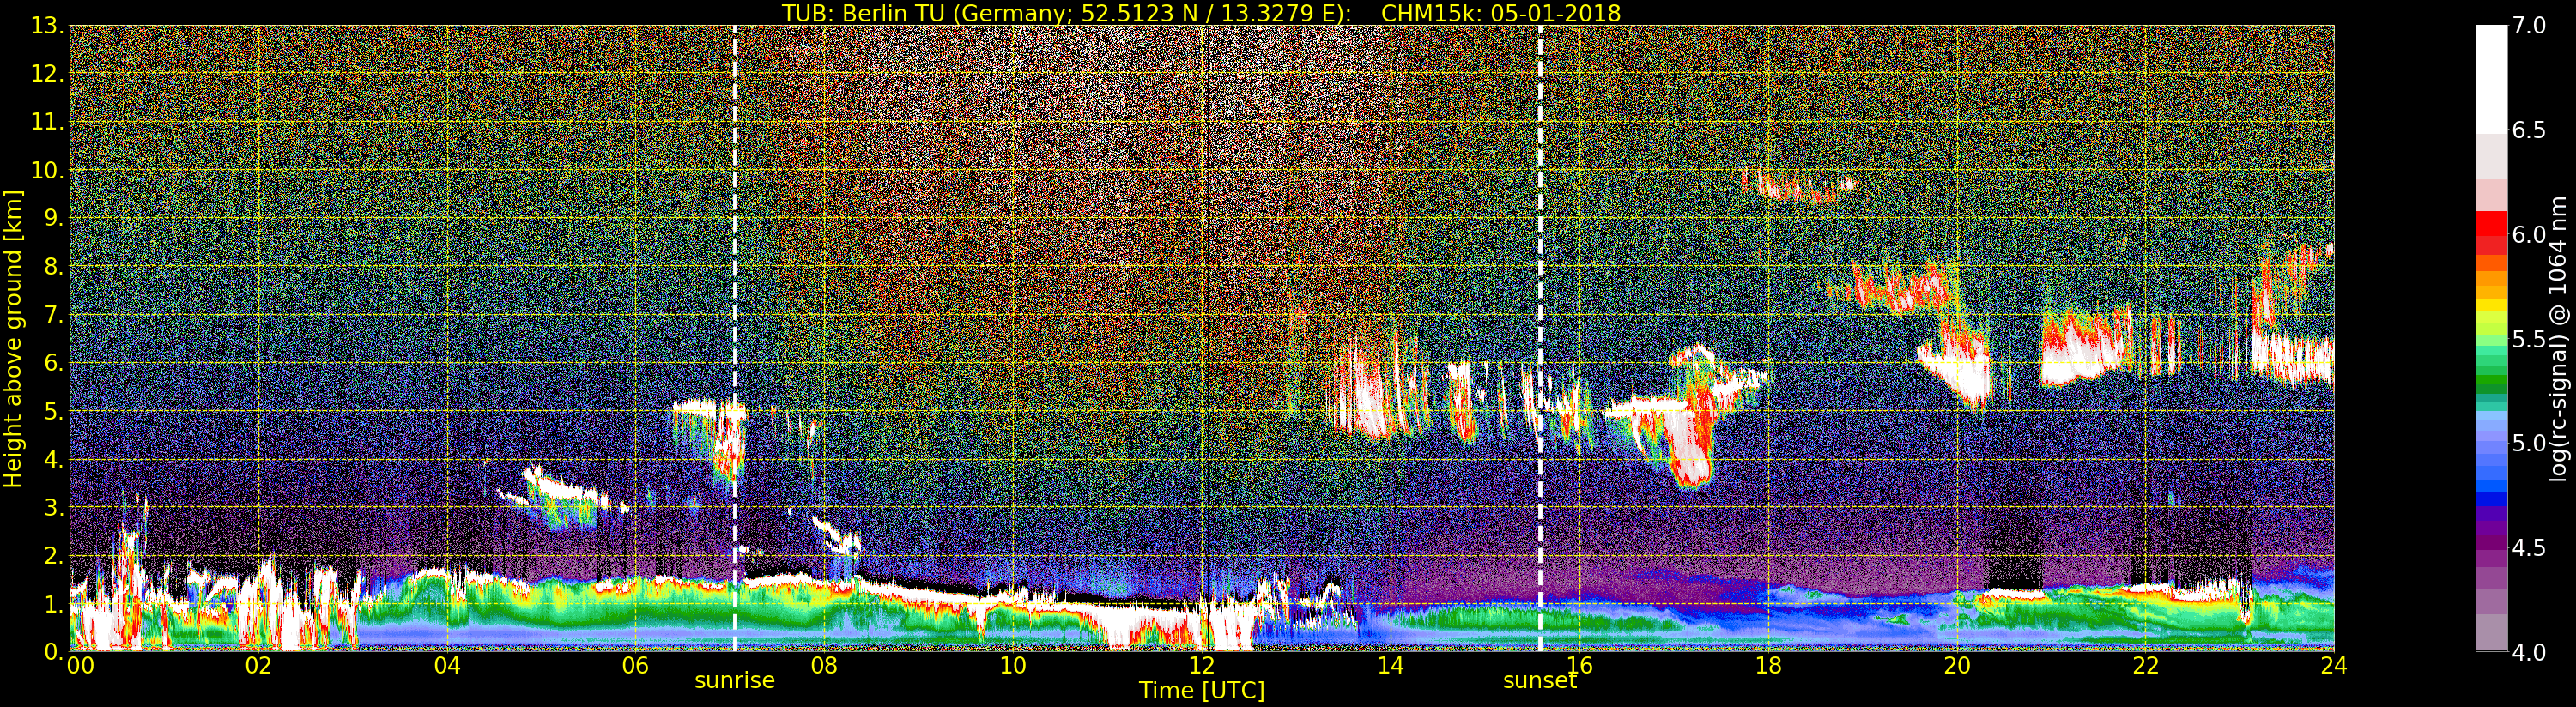Click the white dashed sunset marker line
This screenshot has width=2576, height=707.
click(1540, 338)
